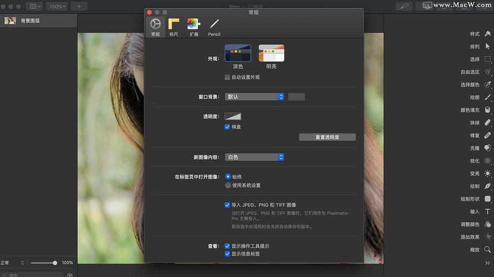
Task: Click the 透明度 transparency swatch
Action: tap(233, 116)
